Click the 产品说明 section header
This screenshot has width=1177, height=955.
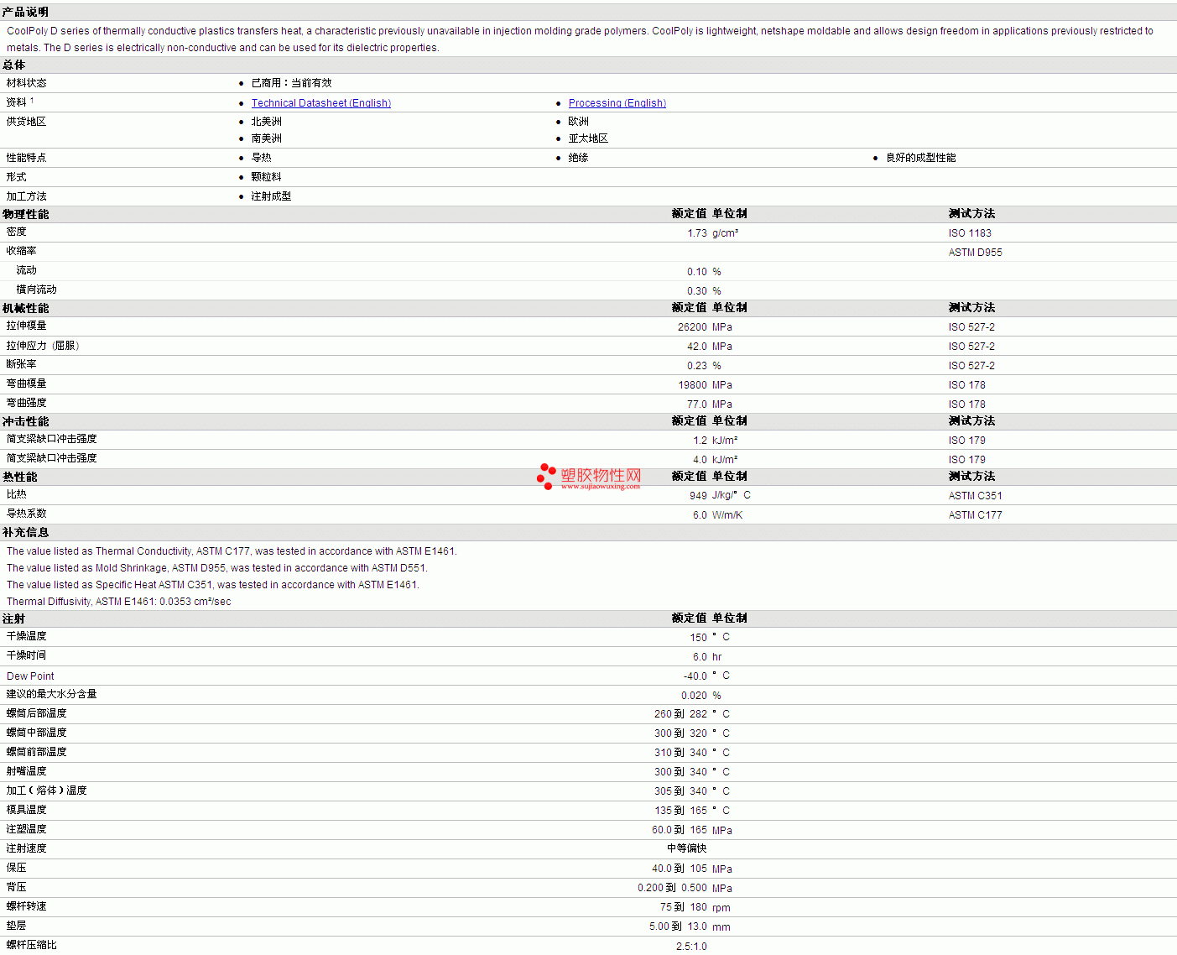coord(25,12)
